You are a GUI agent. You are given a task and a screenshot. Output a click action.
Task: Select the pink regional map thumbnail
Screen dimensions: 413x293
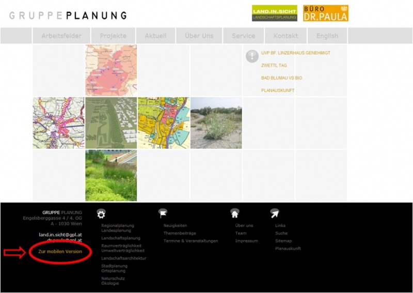click(111, 70)
